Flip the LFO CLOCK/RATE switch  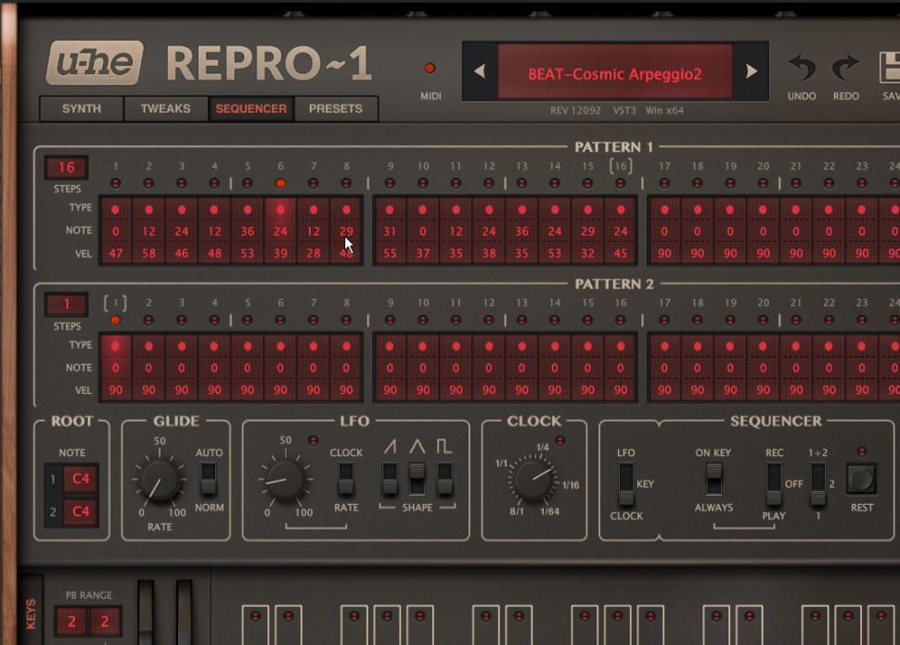pyautogui.click(x=345, y=479)
